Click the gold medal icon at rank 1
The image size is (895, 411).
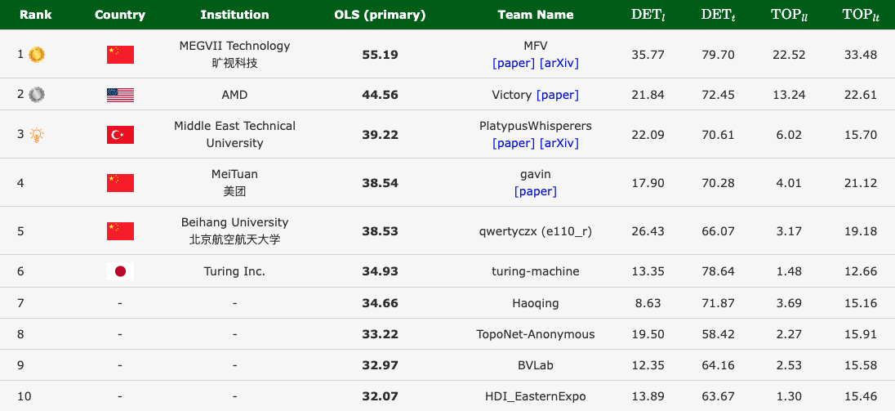point(36,54)
